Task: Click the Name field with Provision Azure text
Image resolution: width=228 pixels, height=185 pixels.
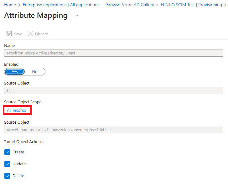Action: [x=113, y=53]
